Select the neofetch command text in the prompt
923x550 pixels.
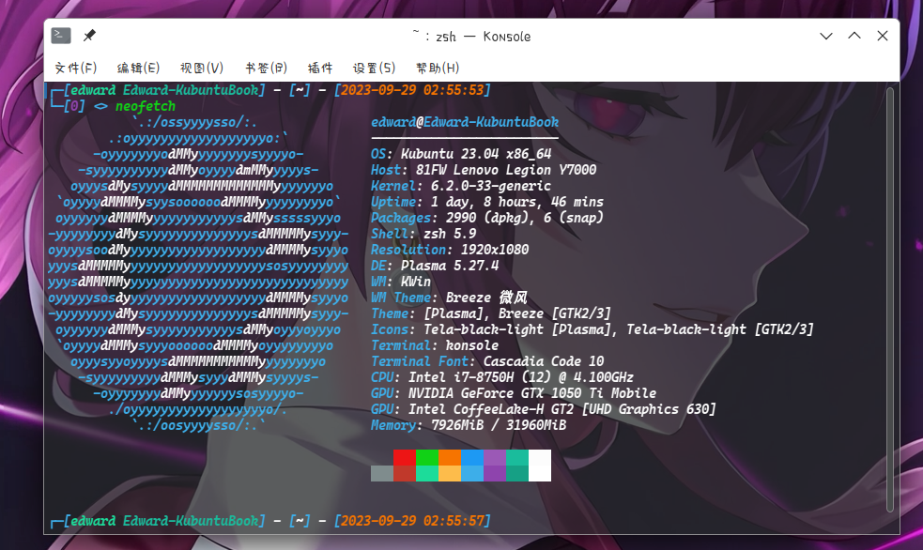click(144, 106)
